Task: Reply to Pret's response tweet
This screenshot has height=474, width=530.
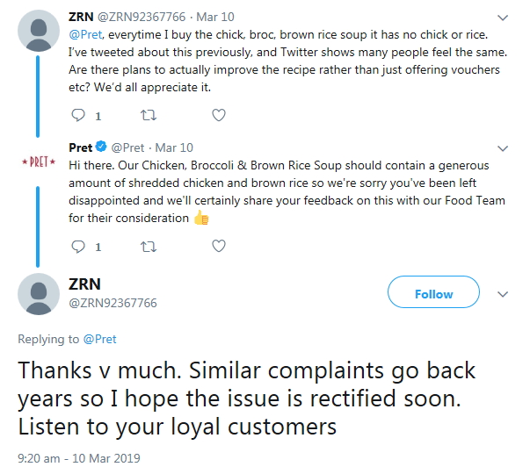Action: click(77, 247)
